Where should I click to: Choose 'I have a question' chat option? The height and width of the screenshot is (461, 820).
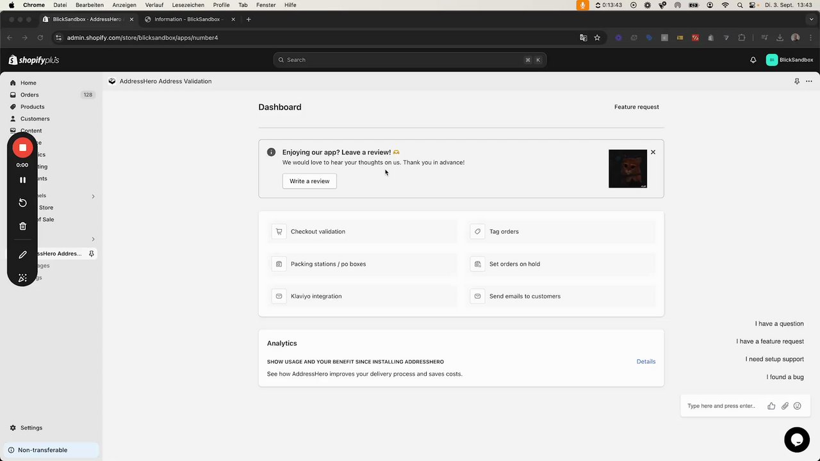(779, 324)
